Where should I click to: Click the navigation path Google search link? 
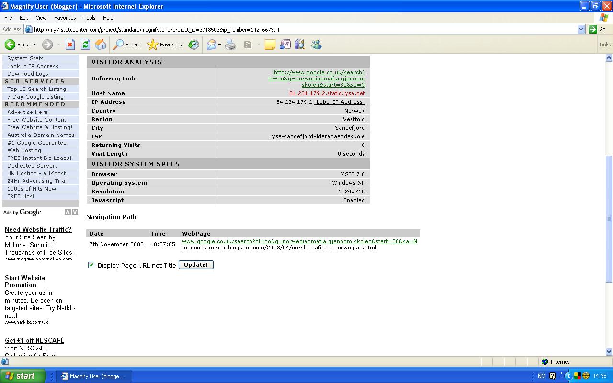(x=299, y=241)
